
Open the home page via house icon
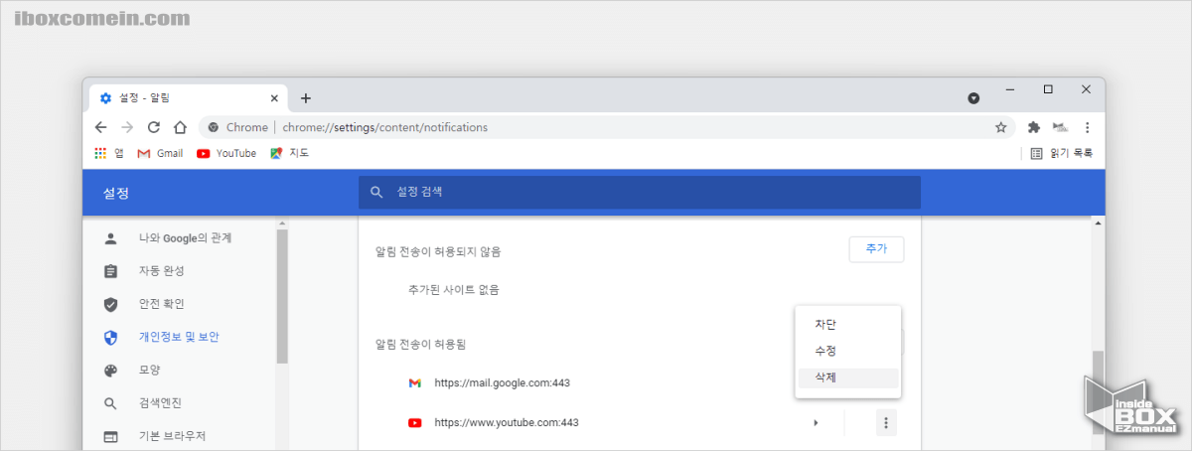tap(180, 127)
